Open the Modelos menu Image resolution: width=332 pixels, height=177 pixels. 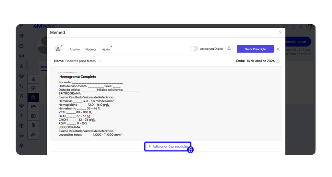(91, 49)
